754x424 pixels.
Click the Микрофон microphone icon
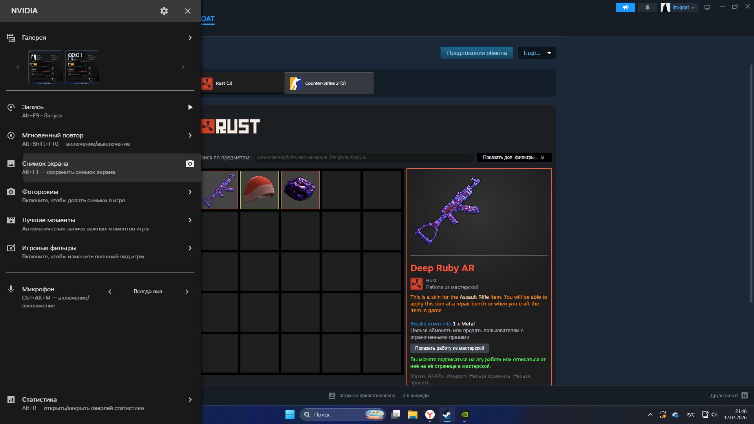point(11,289)
